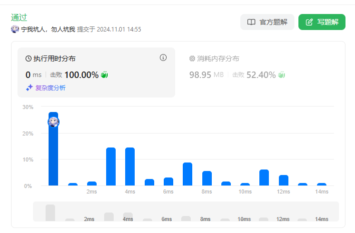Click the clapping hands icon next to 100.00%

coord(105,75)
